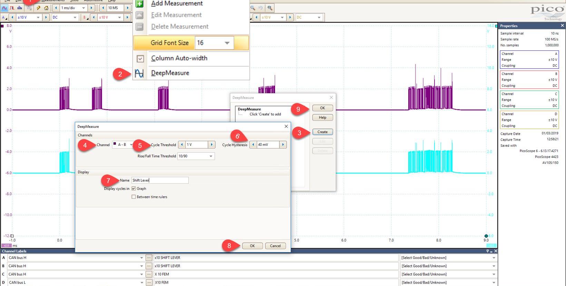This screenshot has width=566, height=286.
Task: Choose DeepMeasure menu entry
Action: 170,73
